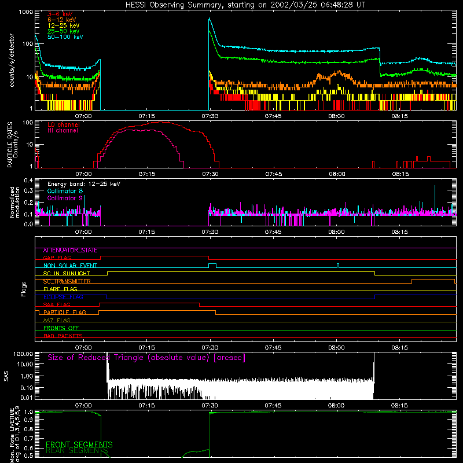Click the 07:00 tick under SAS panel

[83, 406]
